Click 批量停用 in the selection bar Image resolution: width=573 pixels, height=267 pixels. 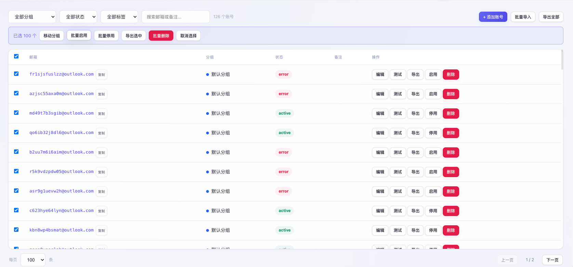click(106, 36)
